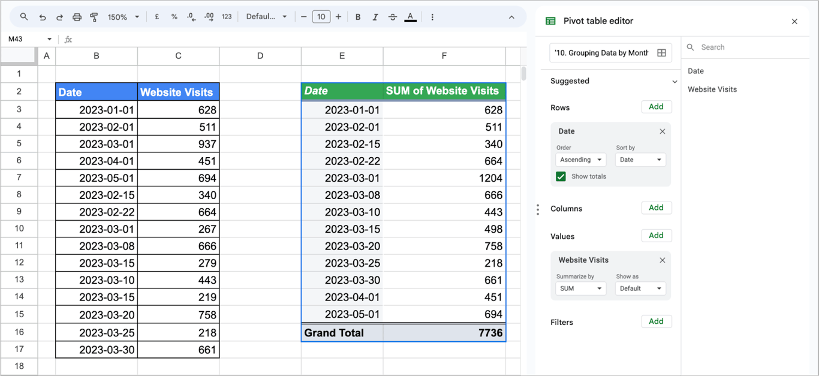
Task: Select row header 10
Action: click(x=19, y=228)
